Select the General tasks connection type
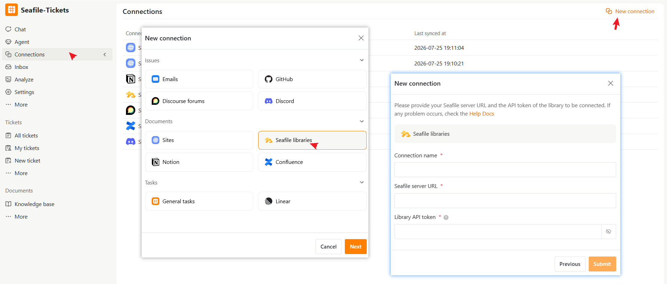667x284 pixels. [199, 201]
